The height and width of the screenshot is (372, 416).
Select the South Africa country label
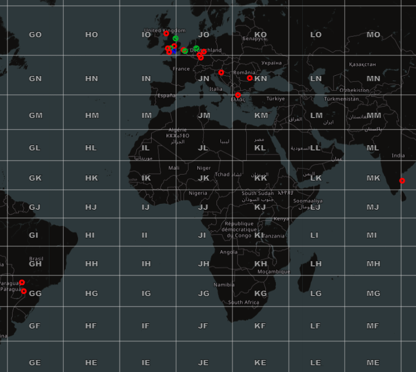pos(243,302)
